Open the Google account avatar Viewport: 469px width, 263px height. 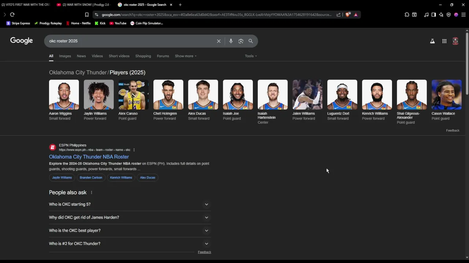tap(455, 41)
